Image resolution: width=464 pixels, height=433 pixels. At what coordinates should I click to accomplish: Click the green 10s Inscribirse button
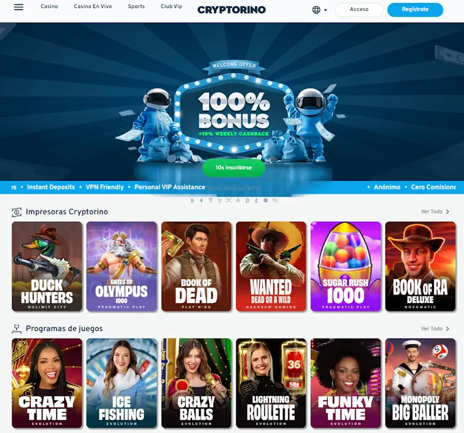234,168
